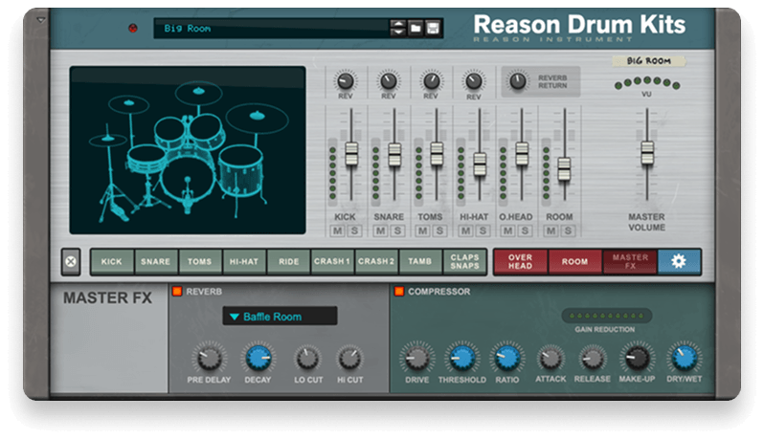Click the SNARE volume fader
This screenshot has height=439, width=764.
[394, 154]
